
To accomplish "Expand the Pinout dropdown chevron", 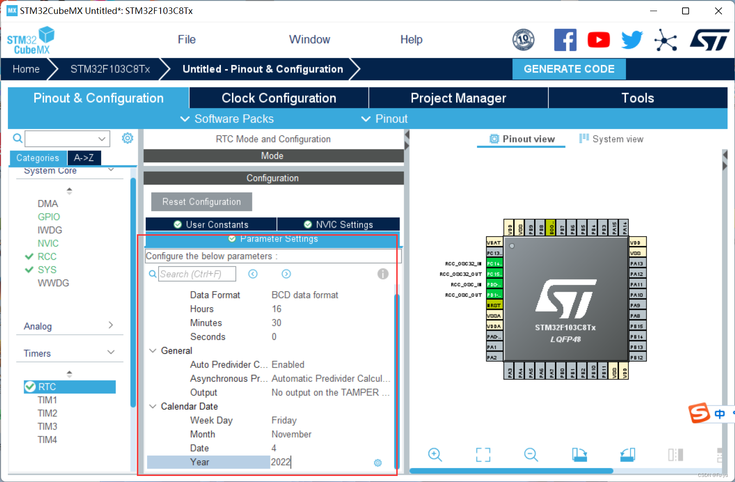I will click(x=366, y=119).
